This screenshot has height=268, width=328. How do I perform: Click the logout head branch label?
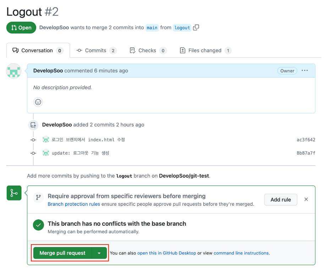pyautogui.click(x=182, y=28)
